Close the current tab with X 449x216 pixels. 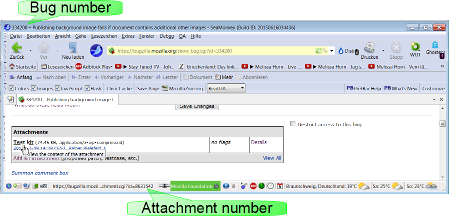(441, 99)
